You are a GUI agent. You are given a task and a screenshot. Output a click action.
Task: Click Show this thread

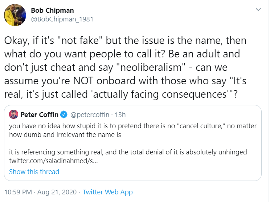pos(34,172)
